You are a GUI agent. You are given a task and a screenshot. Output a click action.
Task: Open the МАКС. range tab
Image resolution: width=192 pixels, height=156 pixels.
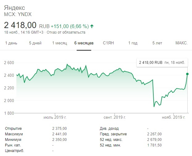pos(181,43)
